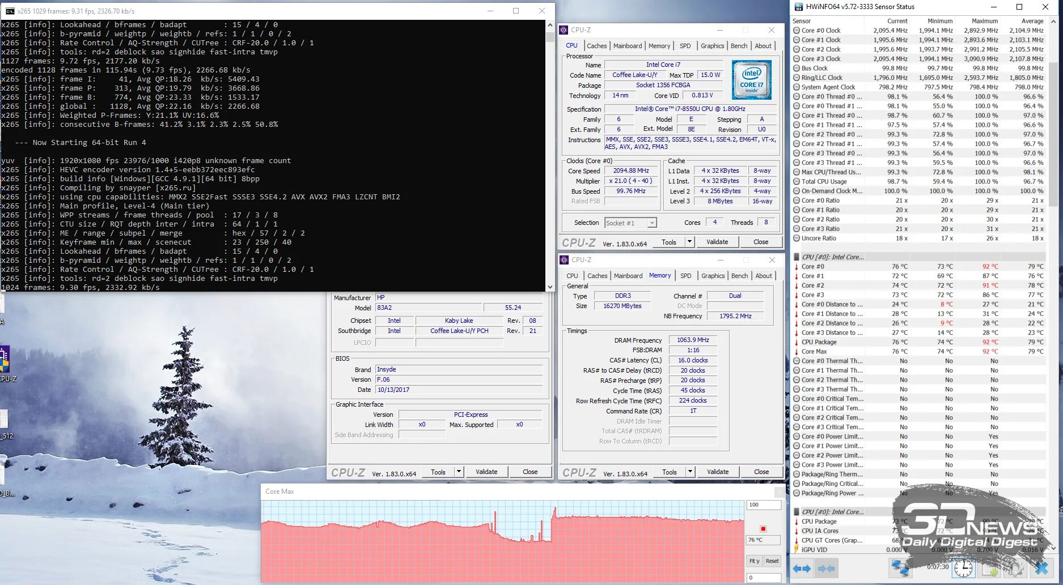
Task: Click the clock icon beside Bus Clock sensor row
Action: [x=797, y=69]
